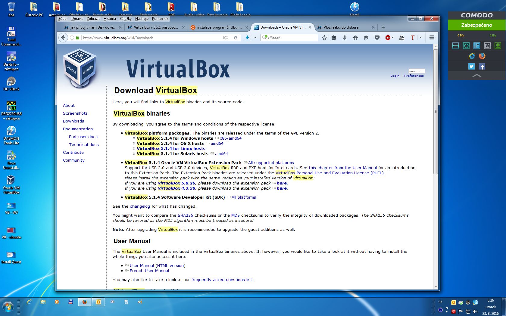506x316 pixels.
Task: Bookmark this page with the star icon
Action: (324, 38)
